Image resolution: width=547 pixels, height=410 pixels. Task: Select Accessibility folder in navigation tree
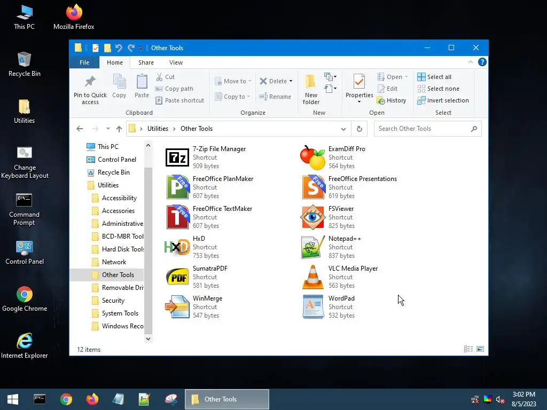click(x=119, y=198)
